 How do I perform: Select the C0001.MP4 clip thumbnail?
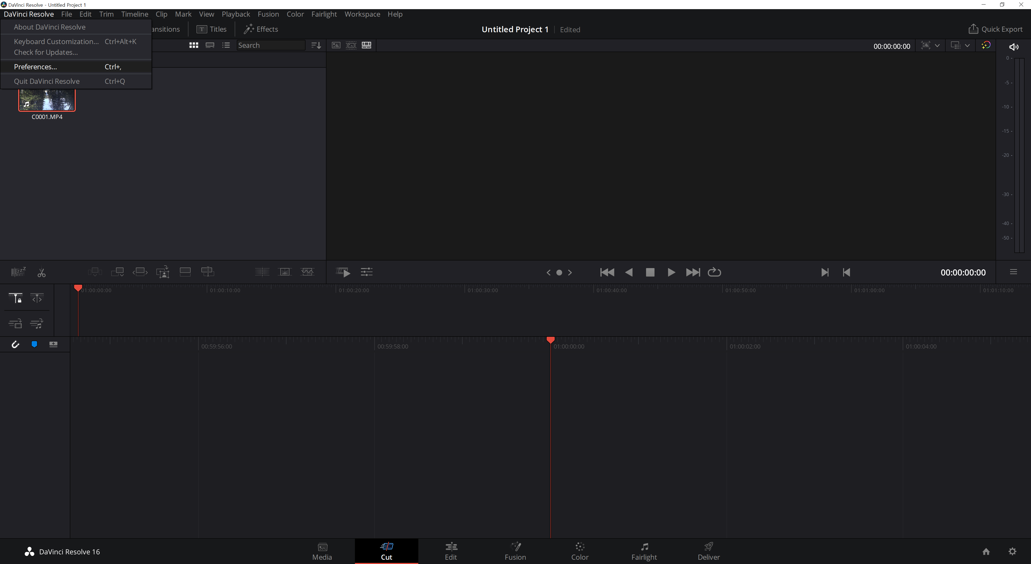tap(47, 100)
